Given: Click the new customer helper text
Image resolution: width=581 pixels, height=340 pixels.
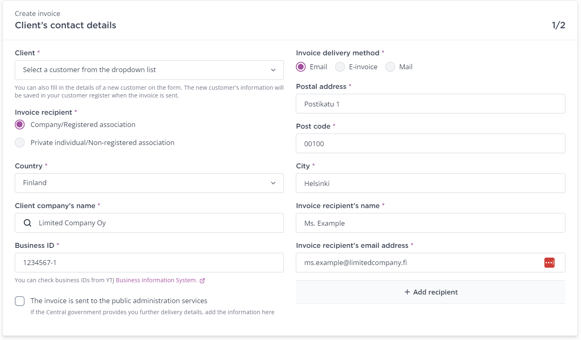Looking at the screenshot, I should [x=149, y=92].
